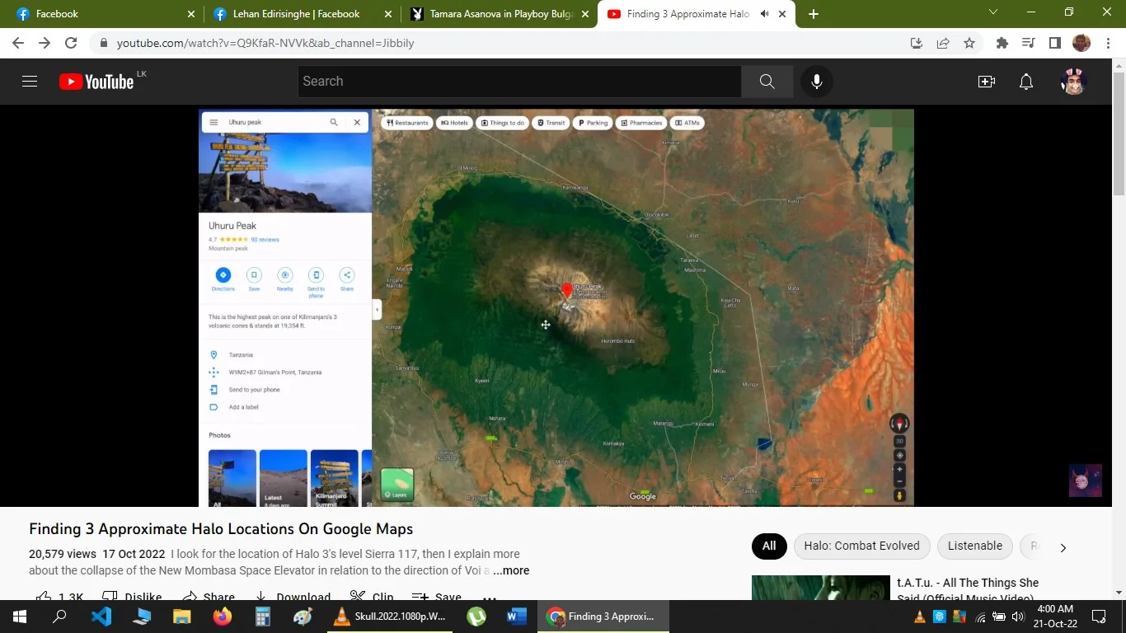Open the Chrome tab search chevron
Image resolution: width=1126 pixels, height=633 pixels.
click(993, 12)
